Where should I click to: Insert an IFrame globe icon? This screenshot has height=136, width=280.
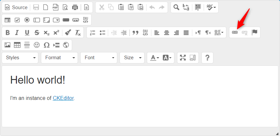click(66, 45)
